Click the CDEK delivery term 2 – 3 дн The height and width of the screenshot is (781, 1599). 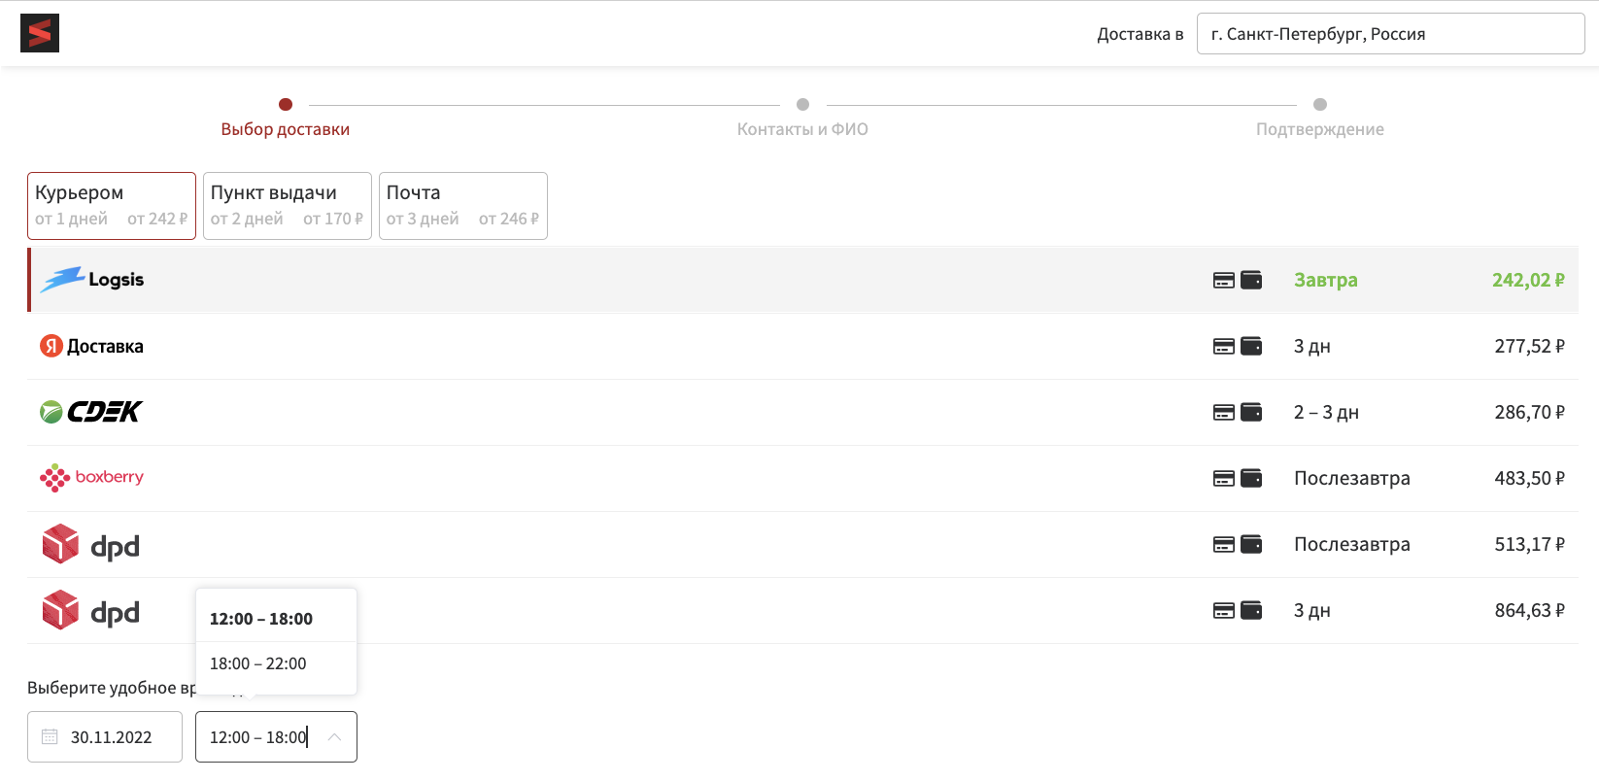click(x=1326, y=412)
